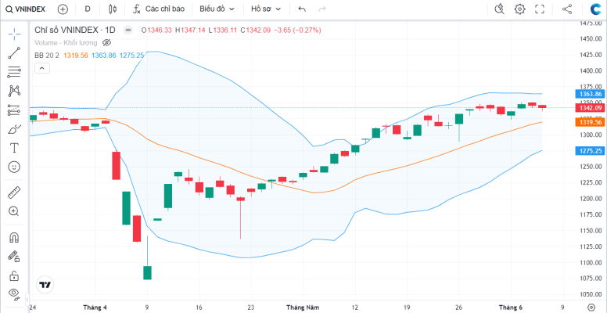Open the quick search icon
The image size is (607, 313).
(500, 9)
